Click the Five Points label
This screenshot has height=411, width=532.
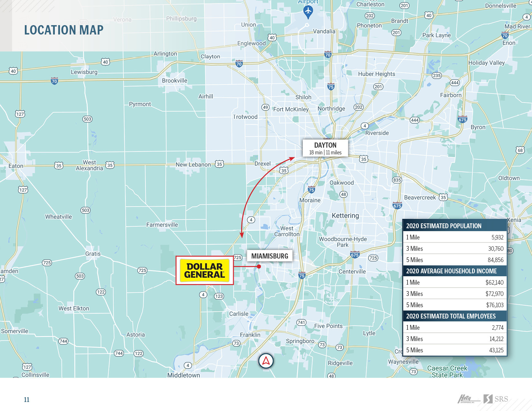tap(328, 326)
